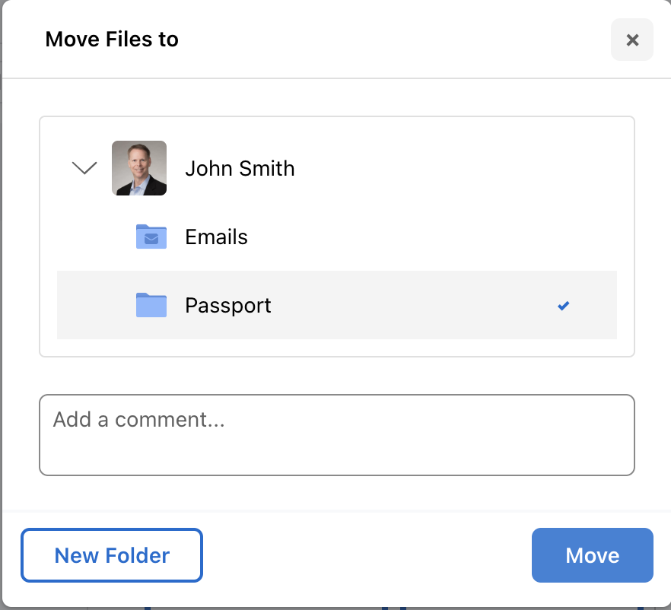Click the envelope symbol on Emails folder
This screenshot has height=610, width=671.
(151, 239)
